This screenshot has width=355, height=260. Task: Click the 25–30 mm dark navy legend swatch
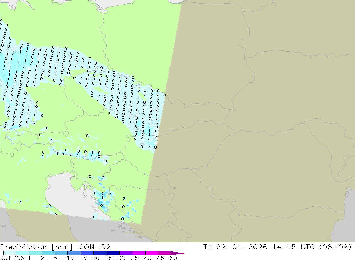click(x=113, y=253)
